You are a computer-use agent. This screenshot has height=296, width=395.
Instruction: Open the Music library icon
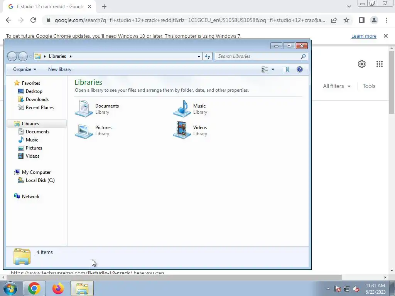[182, 108]
